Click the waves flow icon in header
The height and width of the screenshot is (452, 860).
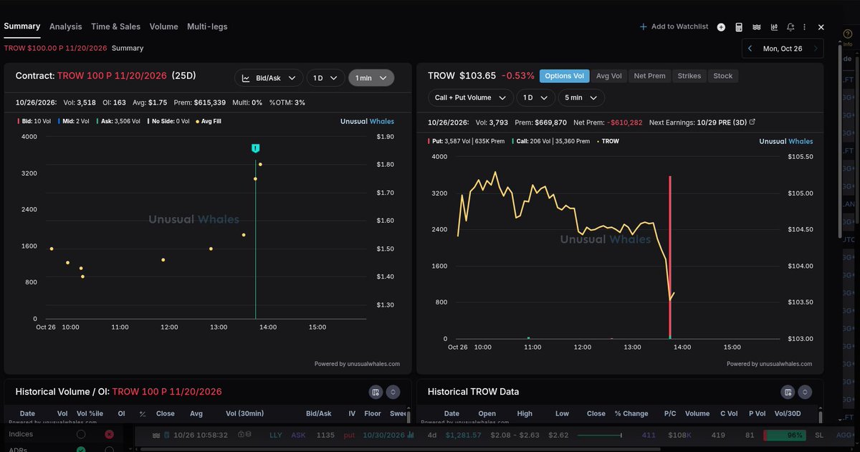[757, 27]
